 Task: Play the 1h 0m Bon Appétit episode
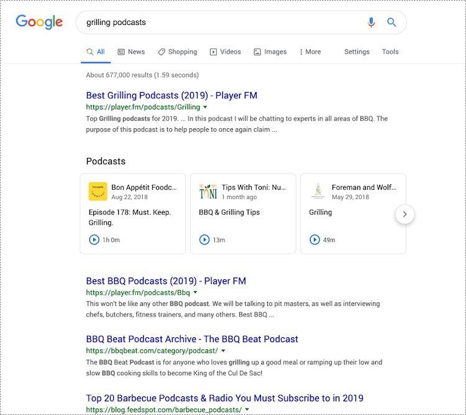tap(94, 240)
